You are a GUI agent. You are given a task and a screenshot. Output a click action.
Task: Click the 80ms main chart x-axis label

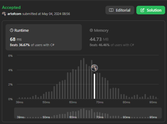point(127,102)
